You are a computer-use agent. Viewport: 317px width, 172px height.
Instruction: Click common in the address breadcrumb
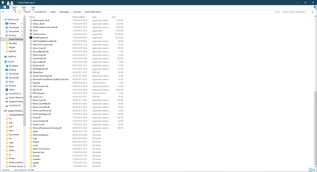tap(77, 12)
